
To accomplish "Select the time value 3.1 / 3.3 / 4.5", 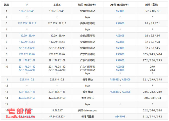I will [x=152, y=48].
